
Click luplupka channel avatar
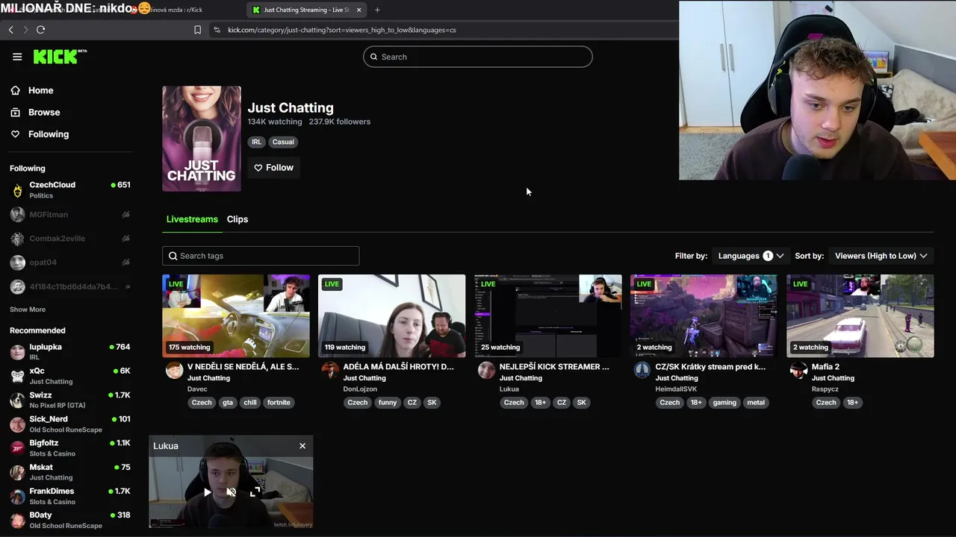point(17,351)
